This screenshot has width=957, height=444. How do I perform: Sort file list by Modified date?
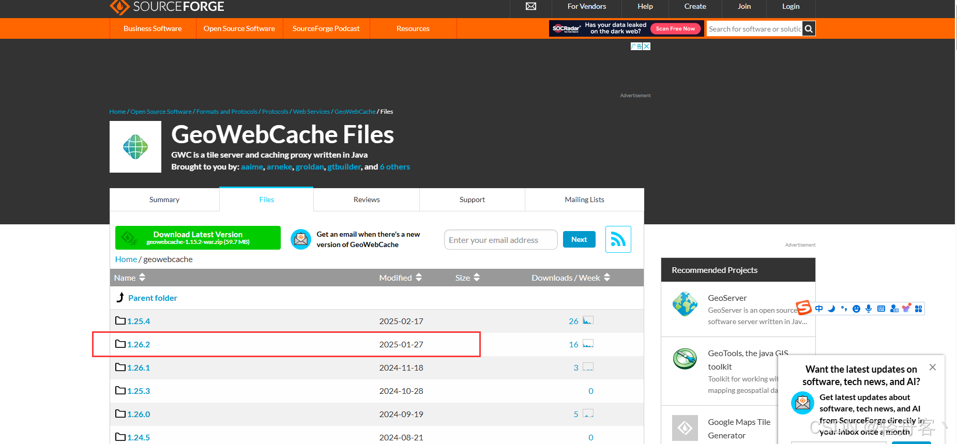[x=401, y=278]
